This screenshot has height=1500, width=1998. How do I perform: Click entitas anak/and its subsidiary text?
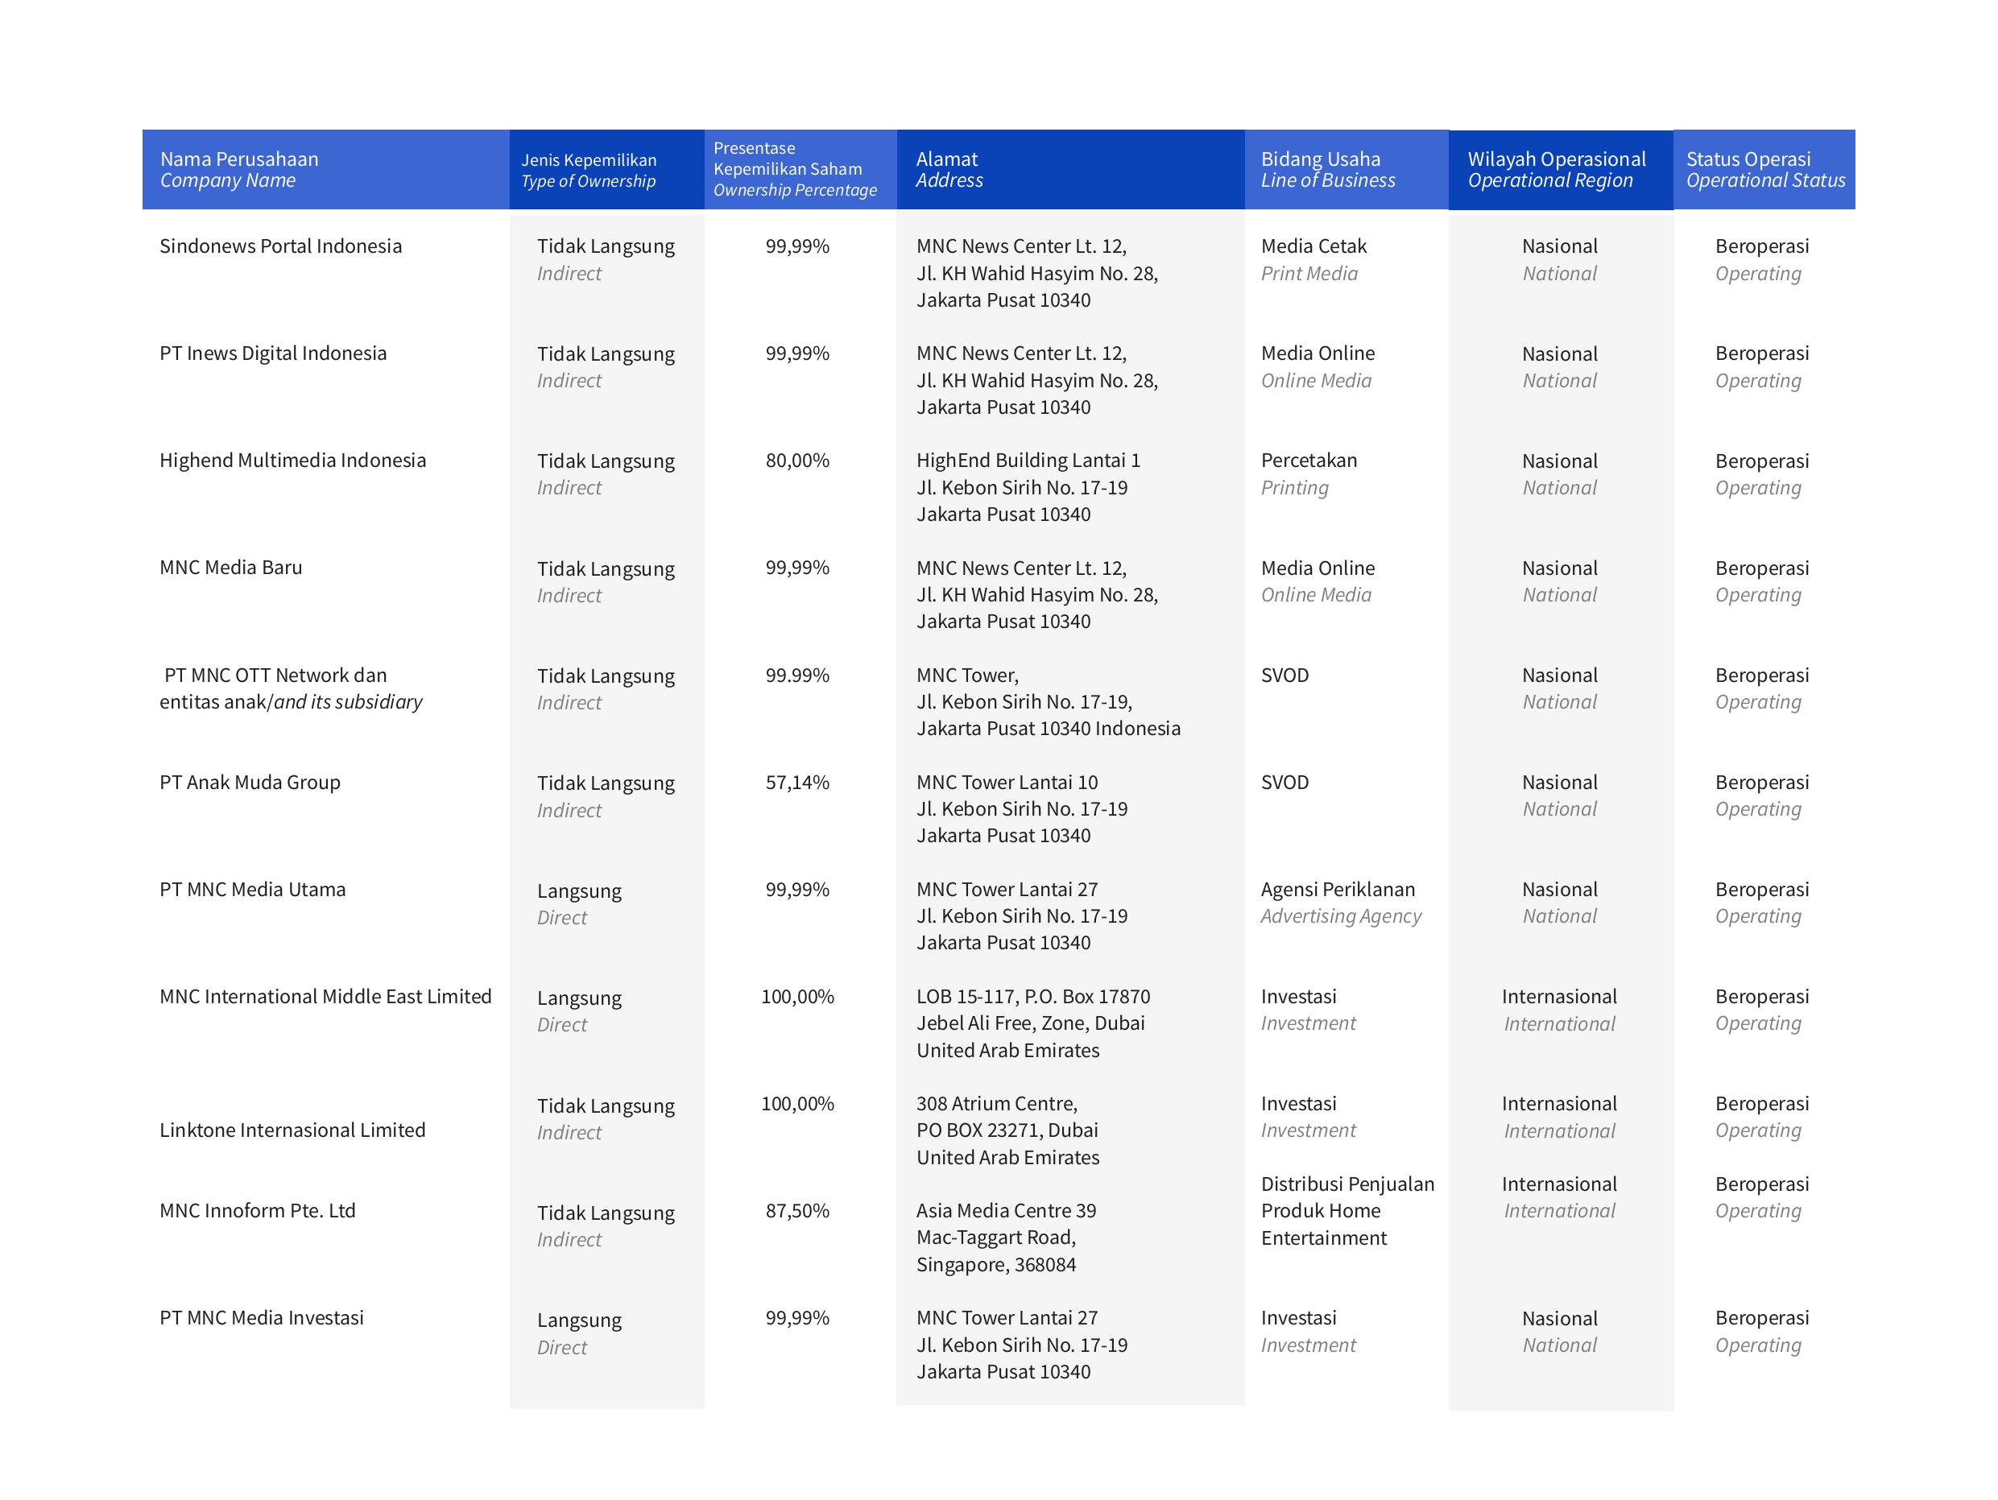coord(291,703)
